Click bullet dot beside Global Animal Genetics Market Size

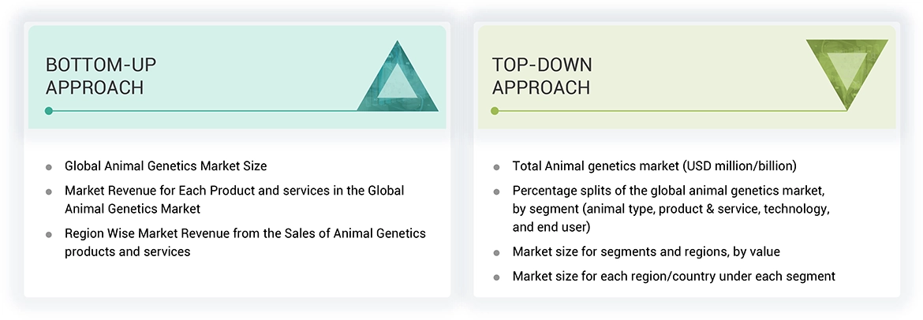coord(49,167)
